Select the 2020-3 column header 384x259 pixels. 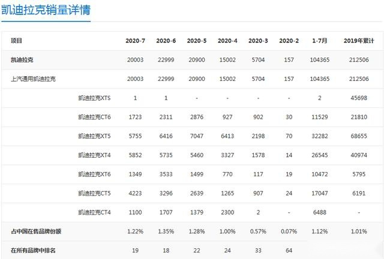258,41
